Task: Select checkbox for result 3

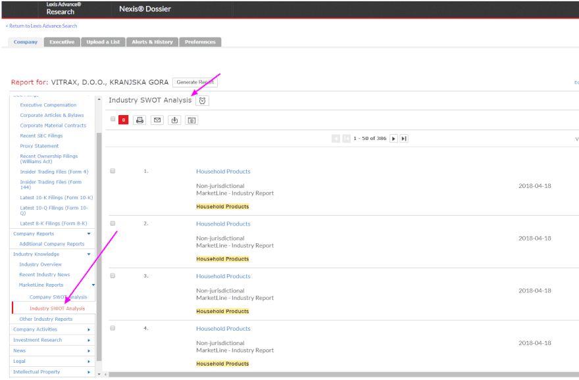Action: 113,275
